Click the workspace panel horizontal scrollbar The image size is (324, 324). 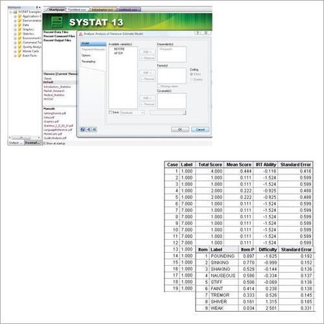[24, 137]
